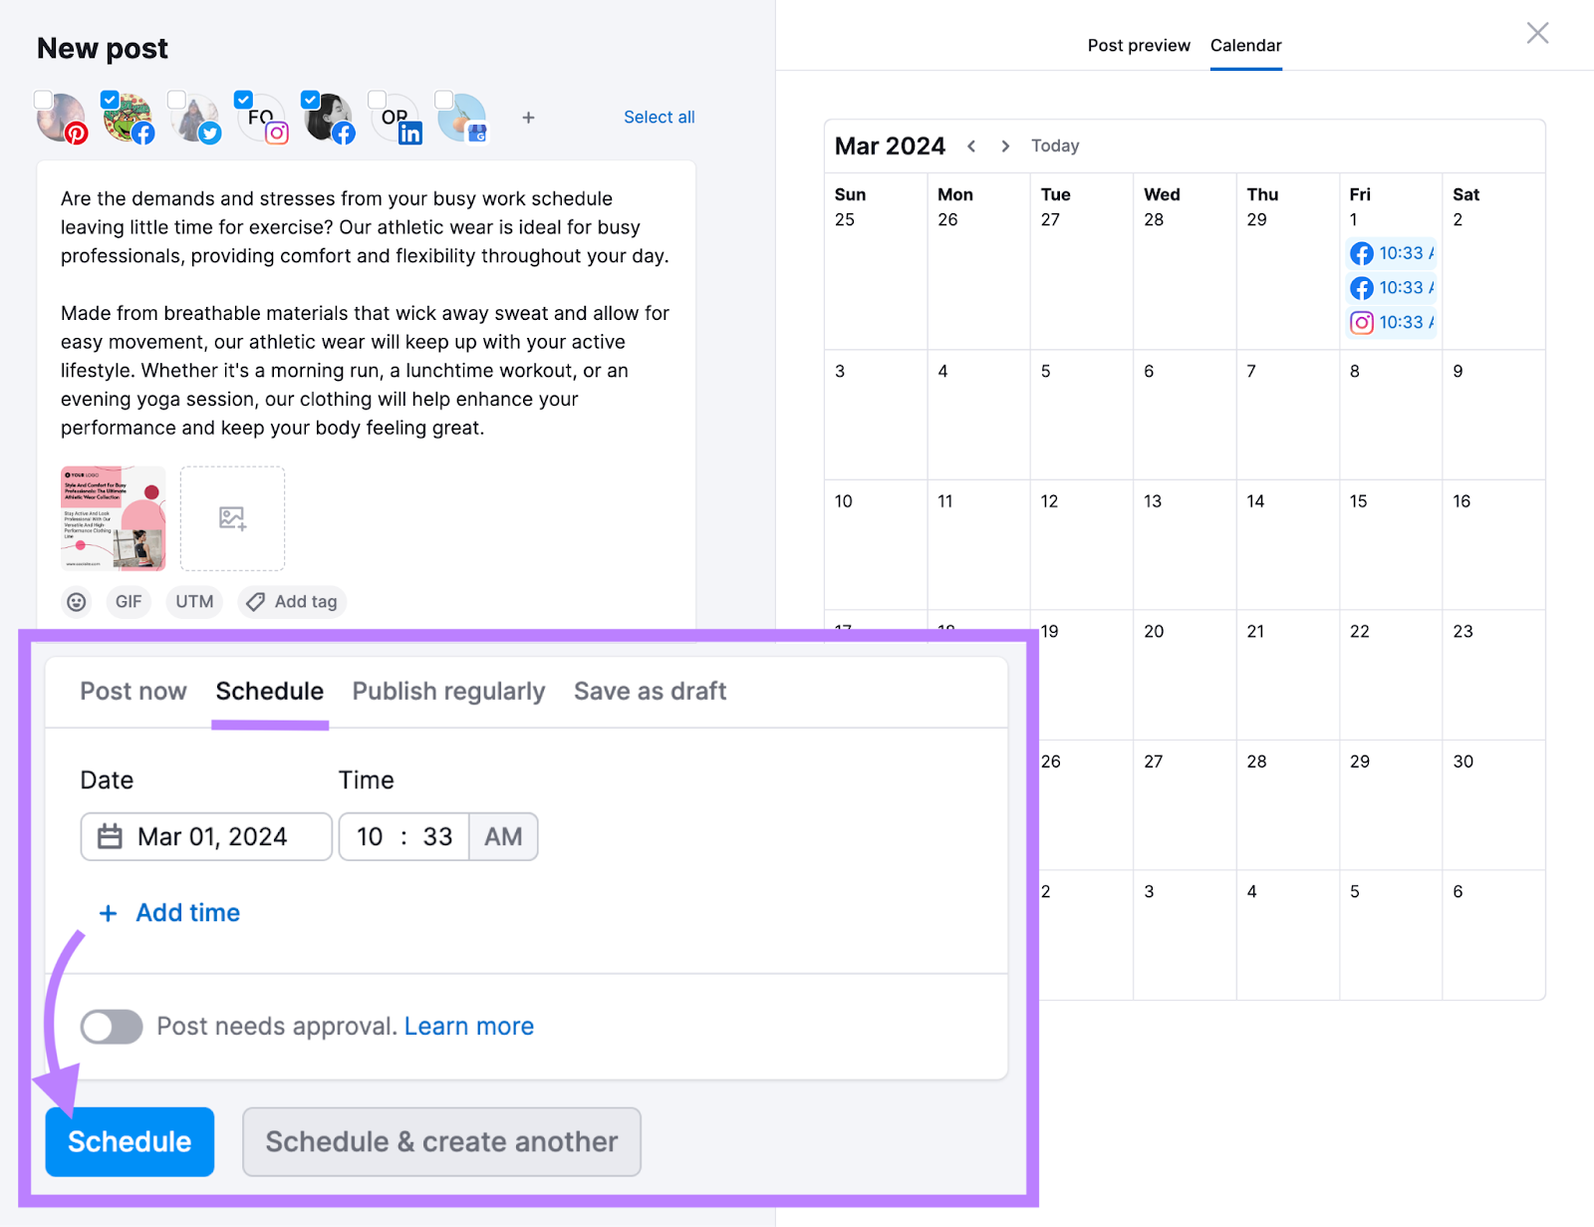1594x1227 pixels.
Task: Click the plus icon to add another profile
Action: 528,118
